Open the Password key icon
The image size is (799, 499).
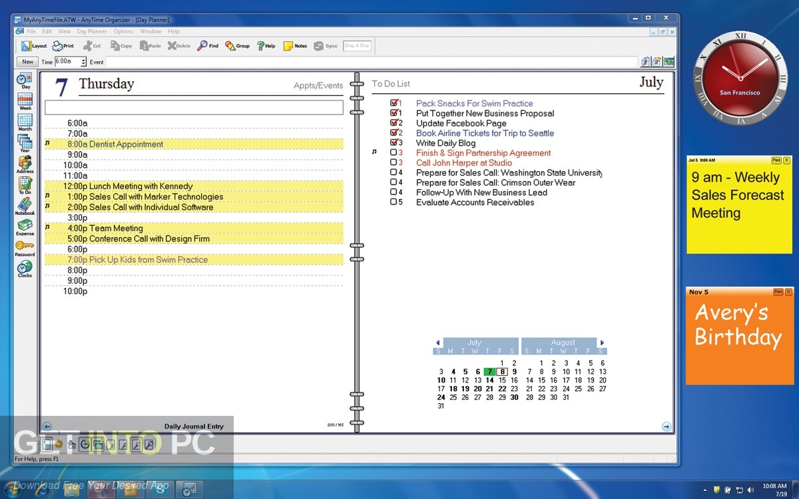[25, 248]
